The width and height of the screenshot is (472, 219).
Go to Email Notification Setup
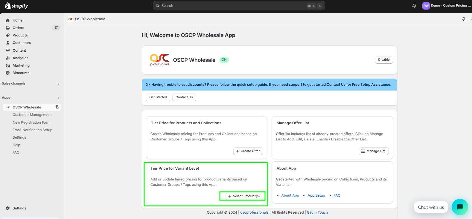point(32,130)
